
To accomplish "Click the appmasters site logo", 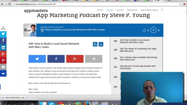I will pos(36,10).
